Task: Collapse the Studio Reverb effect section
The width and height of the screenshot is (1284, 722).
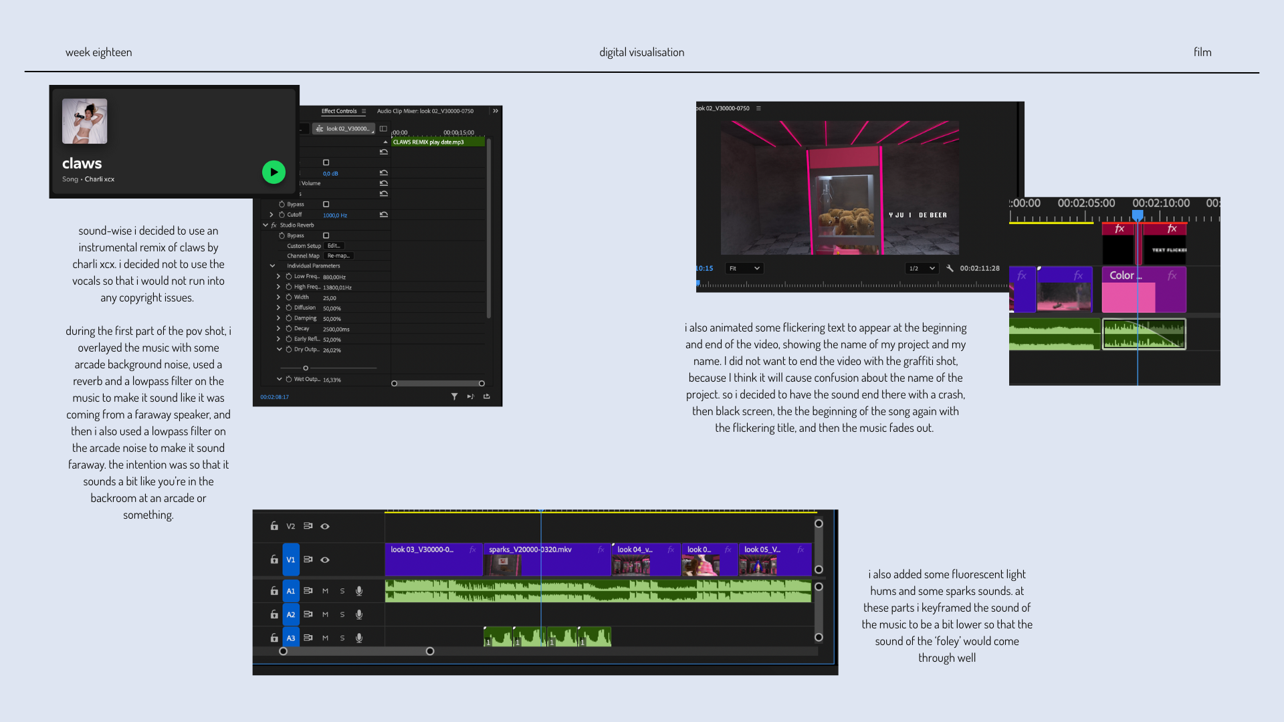Action: pos(265,225)
